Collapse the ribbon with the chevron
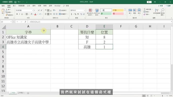 pyautogui.click(x=171, y=18)
